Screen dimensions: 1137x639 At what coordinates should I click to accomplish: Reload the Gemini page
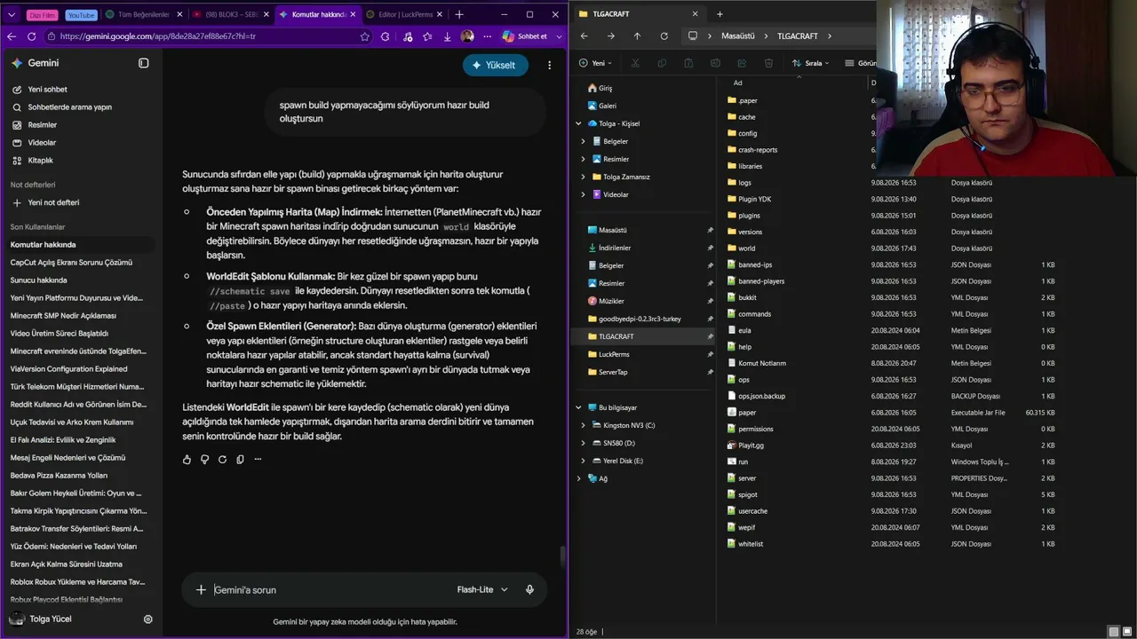pos(31,36)
